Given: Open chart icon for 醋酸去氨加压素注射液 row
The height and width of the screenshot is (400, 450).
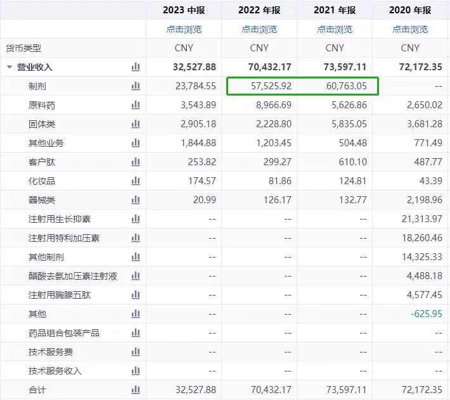Looking at the screenshot, I should (x=136, y=276).
